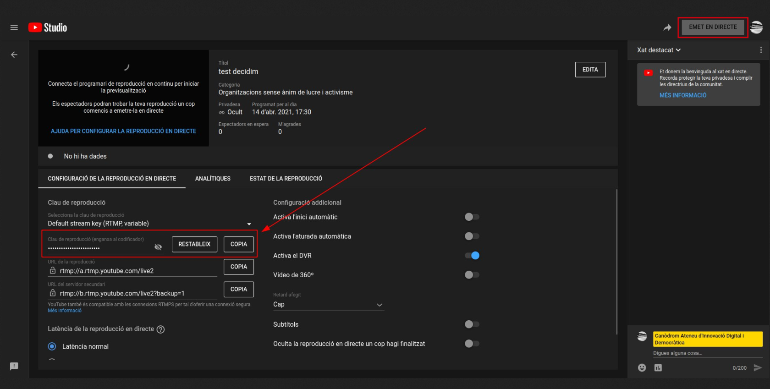This screenshot has height=389, width=770.
Task: Open the hamburger navigation menu
Action: (14, 27)
